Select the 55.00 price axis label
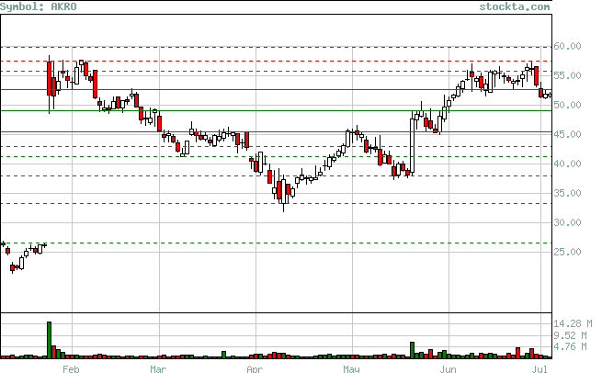602x373 pixels. click(x=567, y=75)
